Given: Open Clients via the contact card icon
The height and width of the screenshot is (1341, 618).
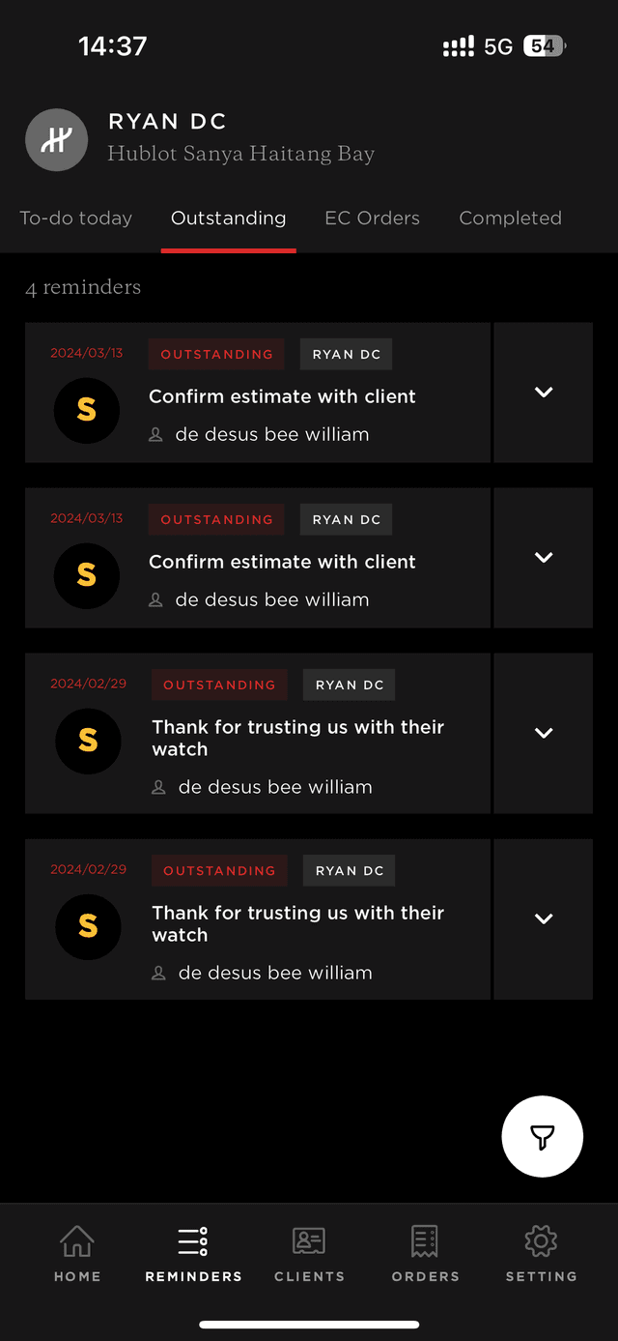Looking at the screenshot, I should (x=309, y=1241).
